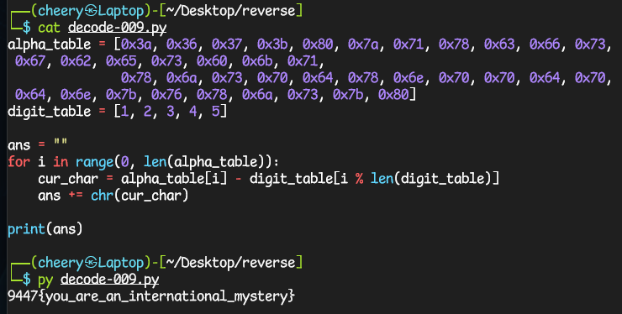Click the 'range' function call

(94, 162)
